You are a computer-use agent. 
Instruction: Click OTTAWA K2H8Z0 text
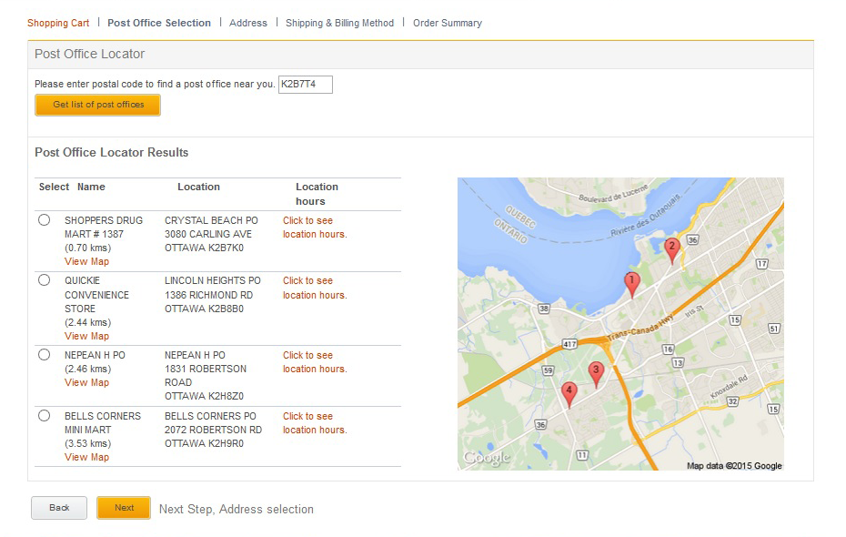tap(204, 396)
